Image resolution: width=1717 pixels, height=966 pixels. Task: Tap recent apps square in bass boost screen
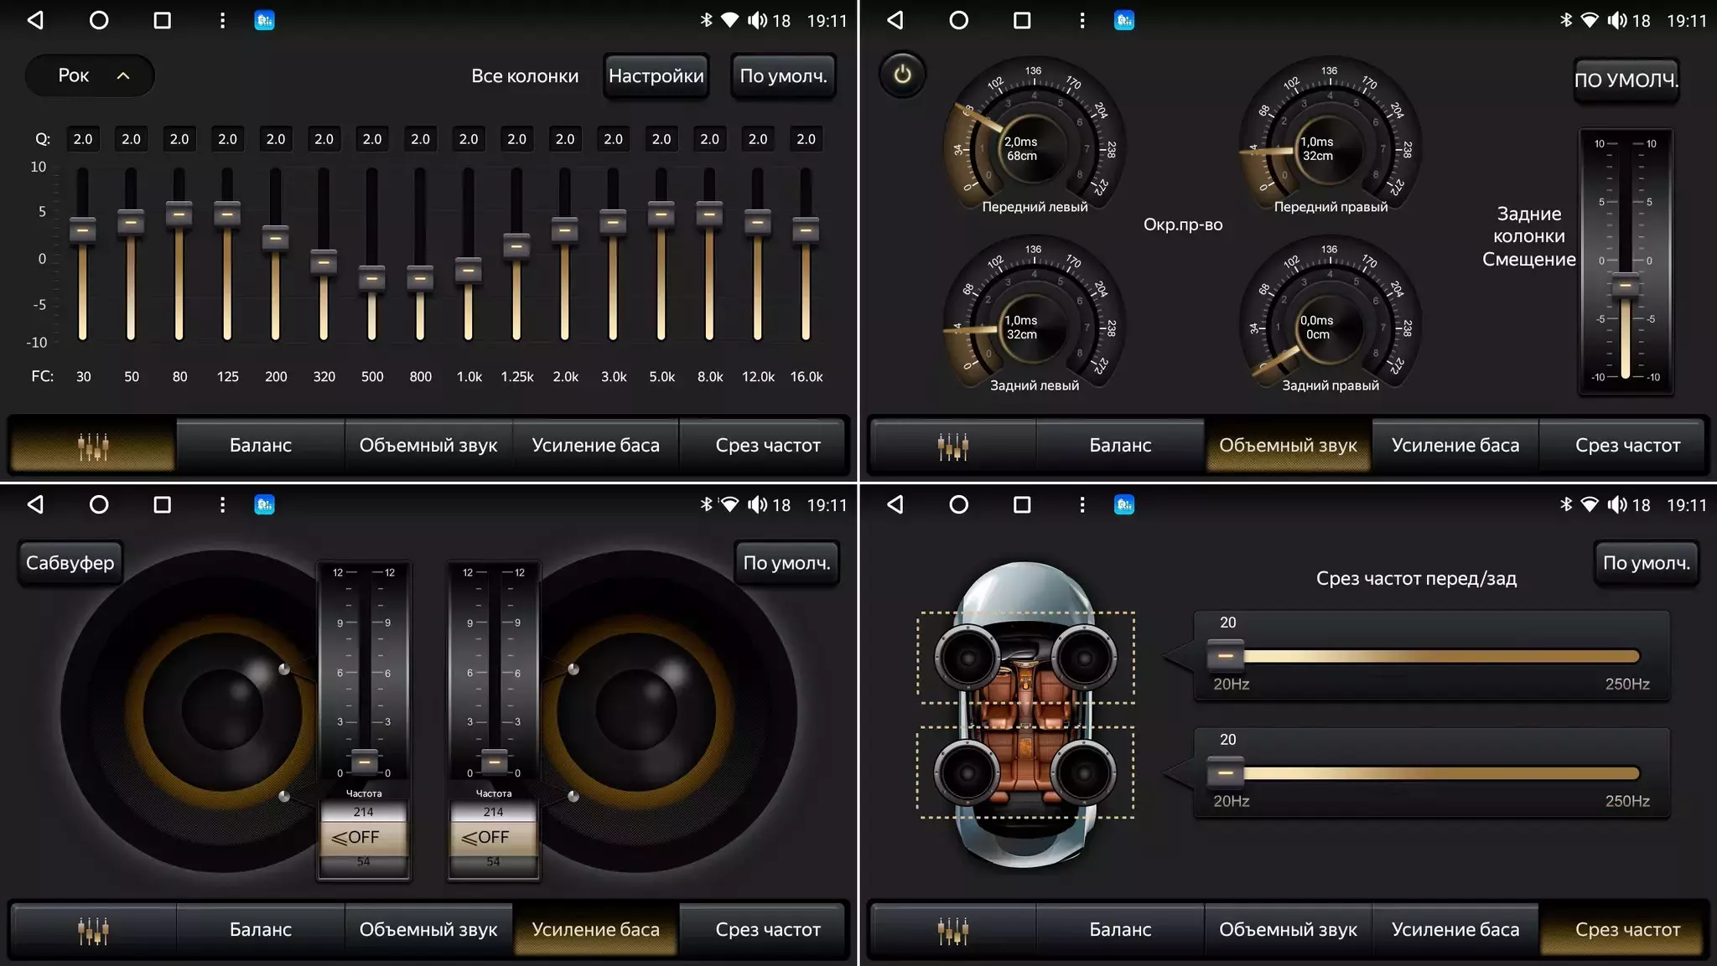(162, 504)
